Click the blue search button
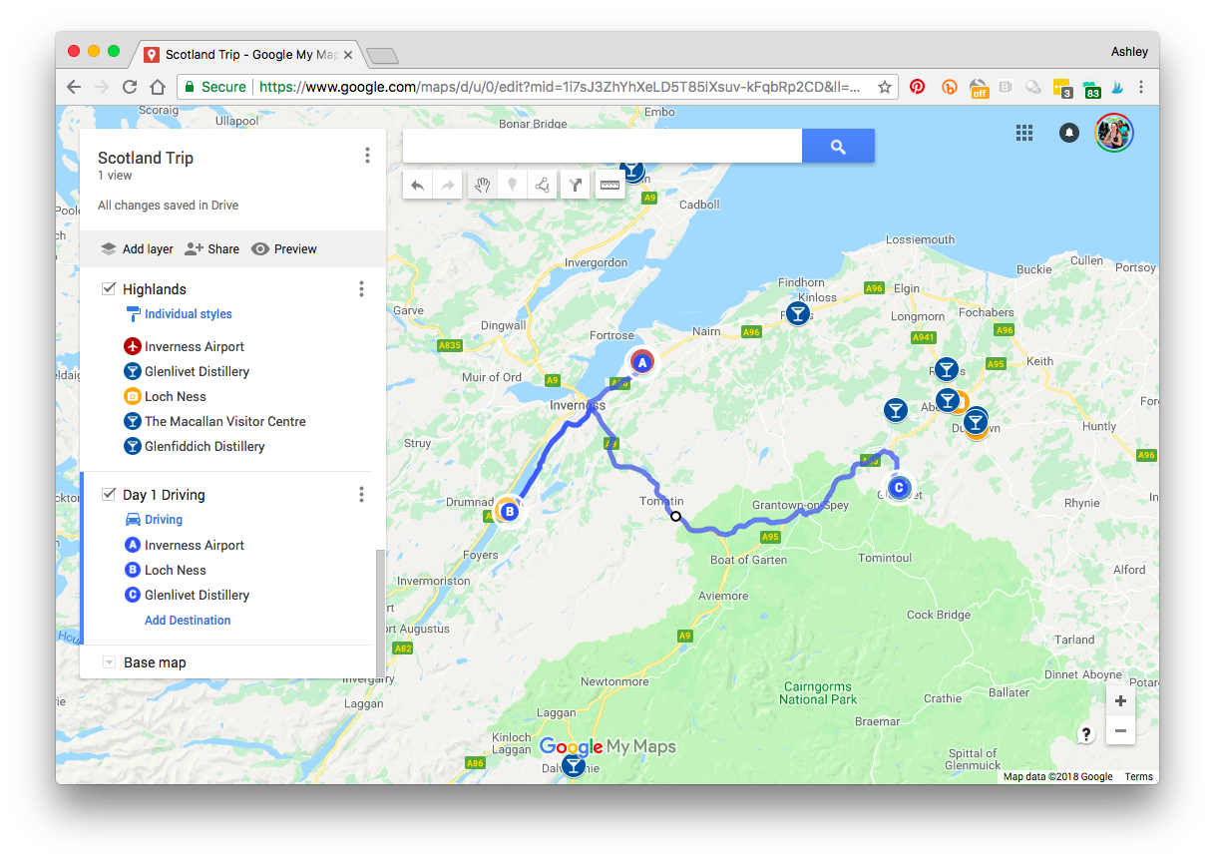This screenshot has width=1215, height=864. (x=838, y=147)
